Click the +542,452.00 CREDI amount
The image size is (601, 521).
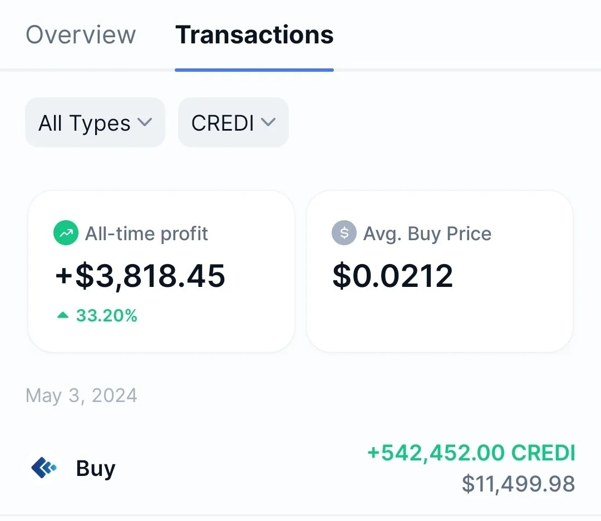[471, 453]
